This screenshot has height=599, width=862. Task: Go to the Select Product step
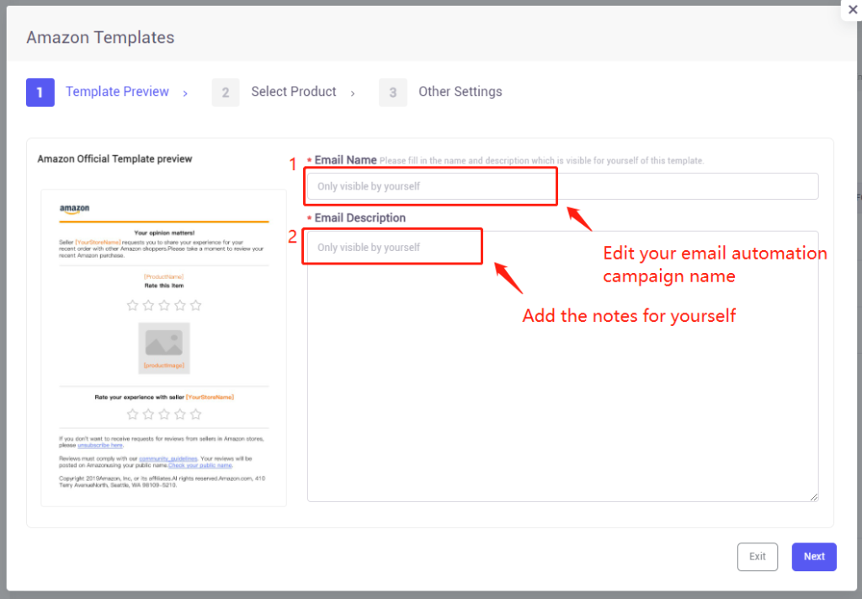[294, 92]
